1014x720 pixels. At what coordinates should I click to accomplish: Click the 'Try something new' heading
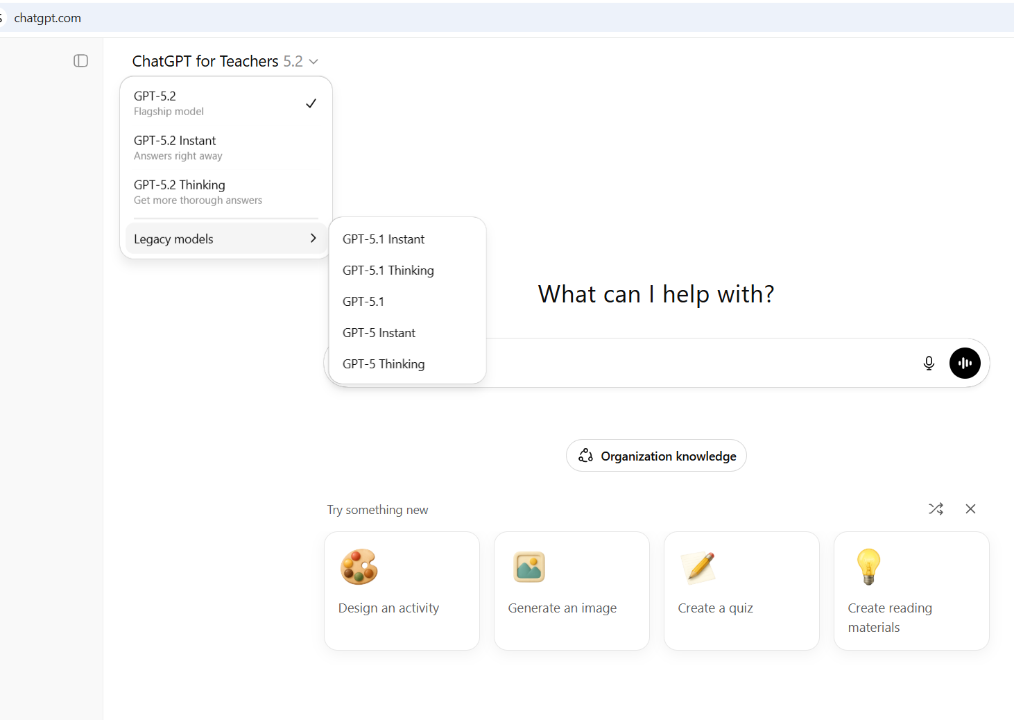[x=377, y=510]
